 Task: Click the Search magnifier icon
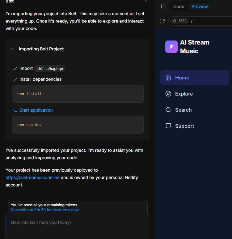168,110
